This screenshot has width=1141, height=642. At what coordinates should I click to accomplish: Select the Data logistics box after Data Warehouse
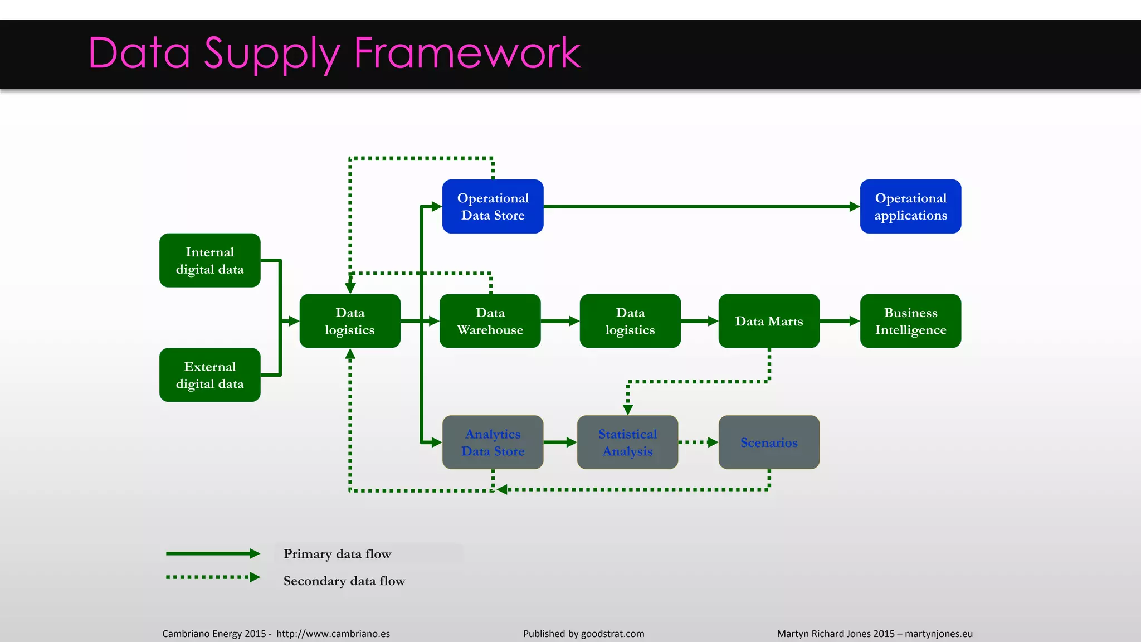[x=630, y=321]
